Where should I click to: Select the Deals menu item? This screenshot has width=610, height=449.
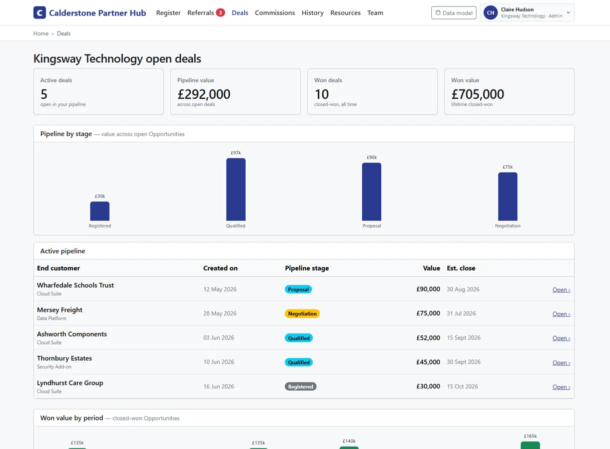(x=240, y=12)
